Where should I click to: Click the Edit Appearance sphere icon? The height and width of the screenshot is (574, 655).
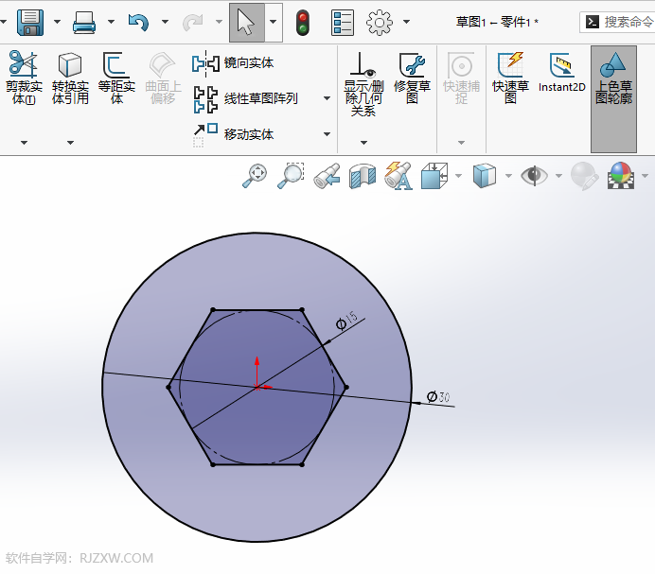pyautogui.click(x=584, y=176)
